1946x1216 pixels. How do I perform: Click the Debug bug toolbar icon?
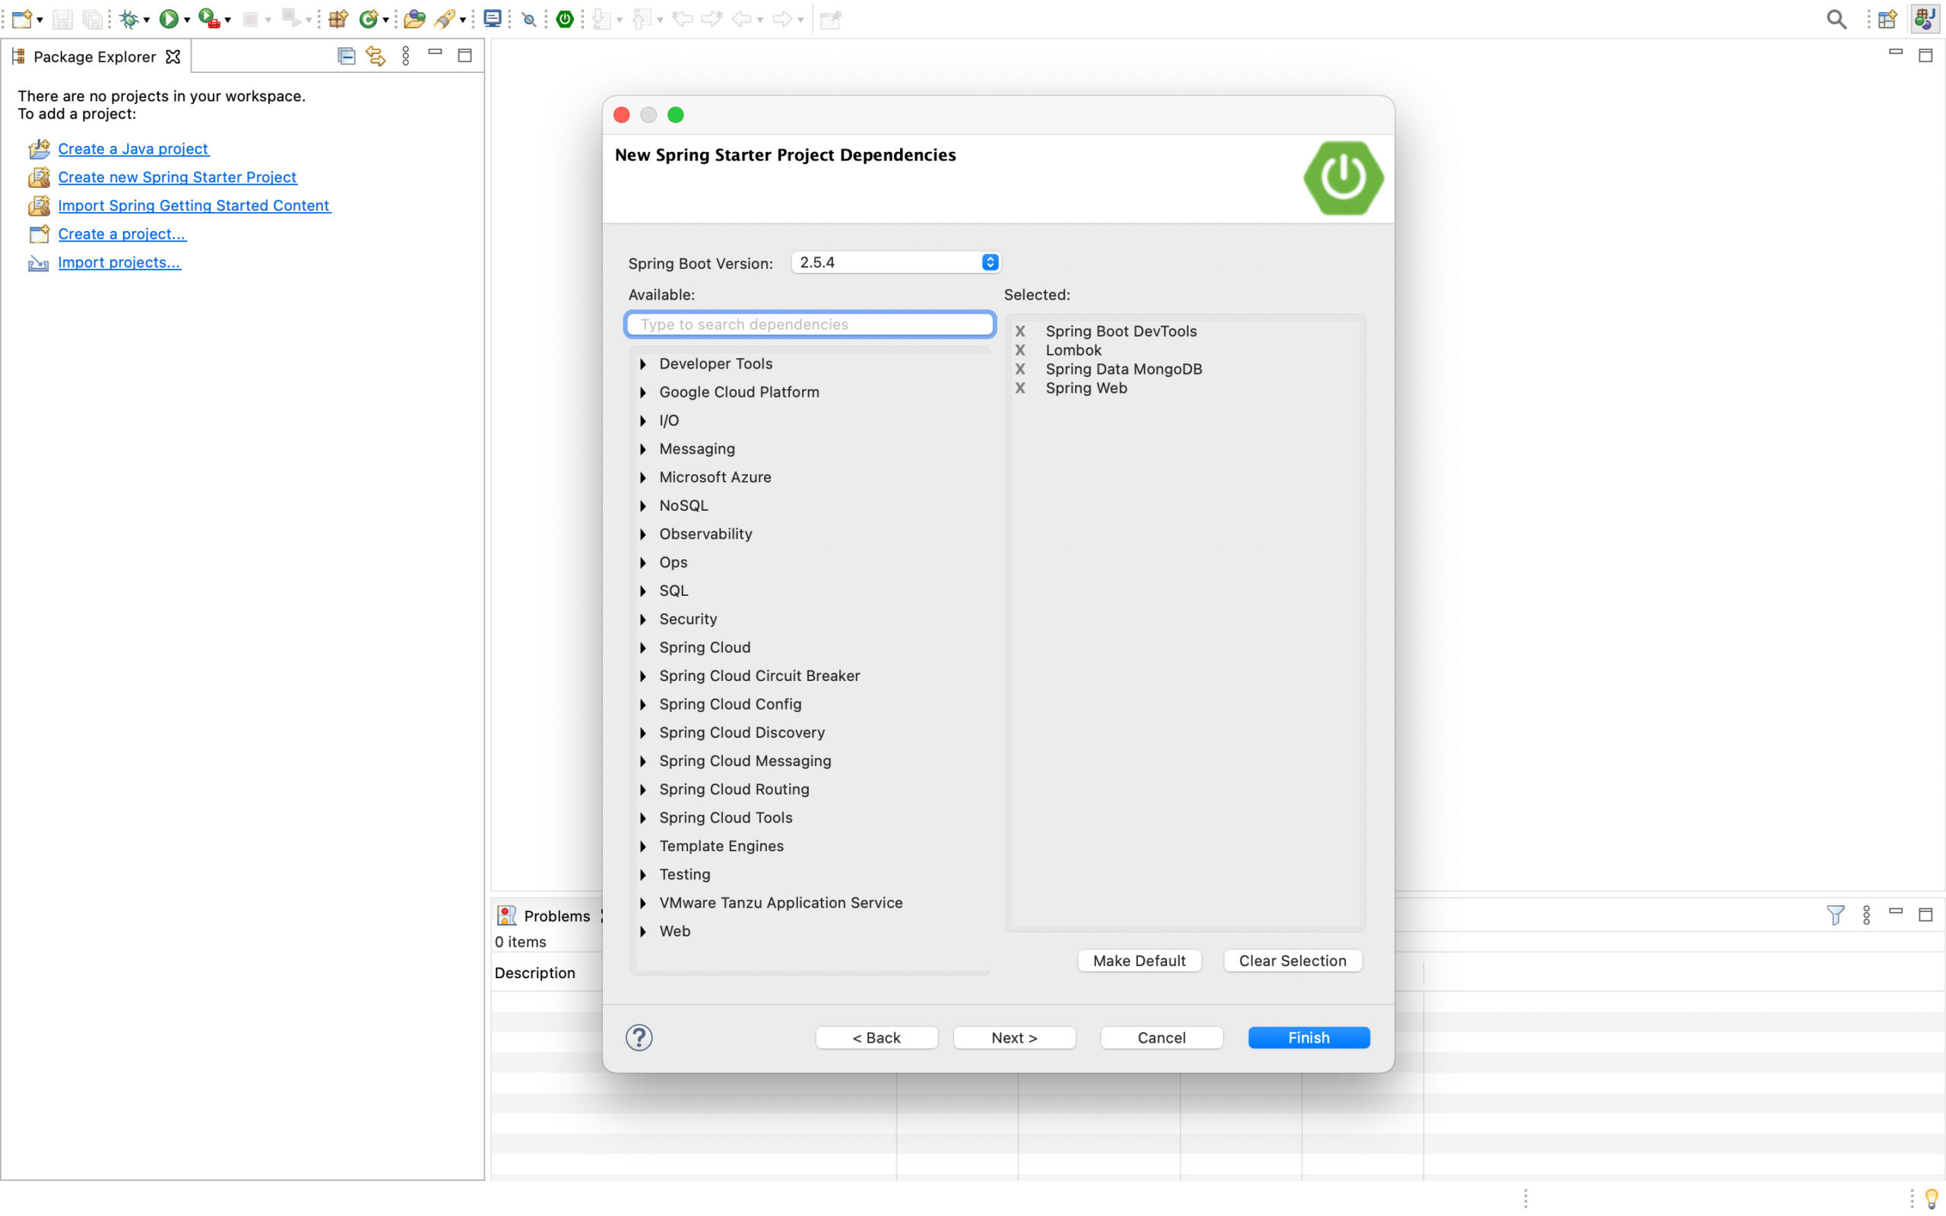128,18
